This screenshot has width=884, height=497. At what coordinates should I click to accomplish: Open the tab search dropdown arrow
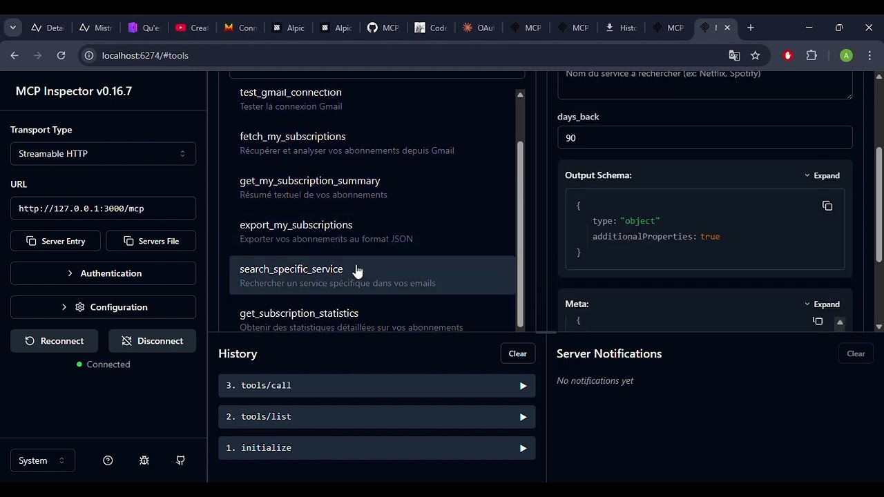coord(12,28)
